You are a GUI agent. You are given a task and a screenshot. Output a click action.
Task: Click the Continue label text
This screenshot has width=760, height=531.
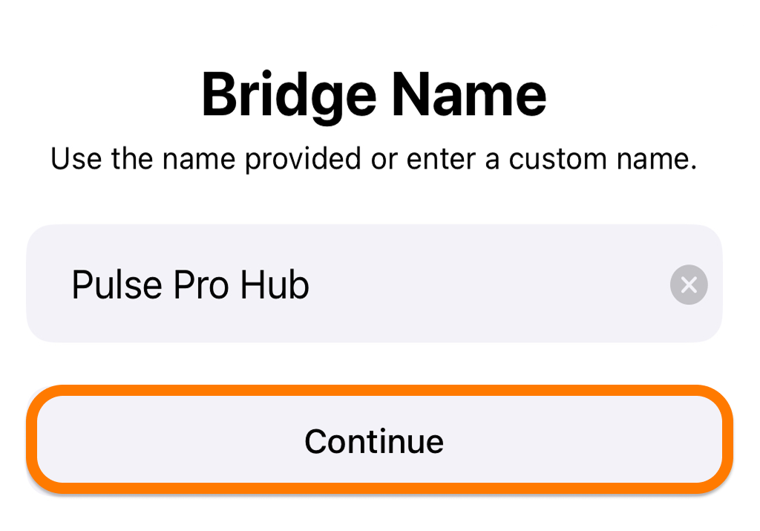374,441
